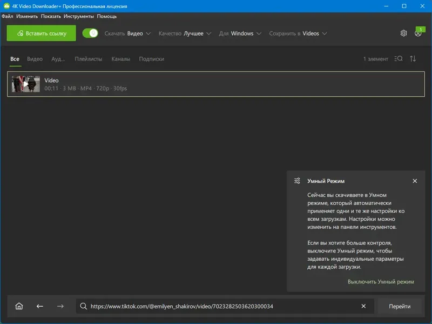Select the Video title in download list
The image size is (432, 324).
point(51,80)
